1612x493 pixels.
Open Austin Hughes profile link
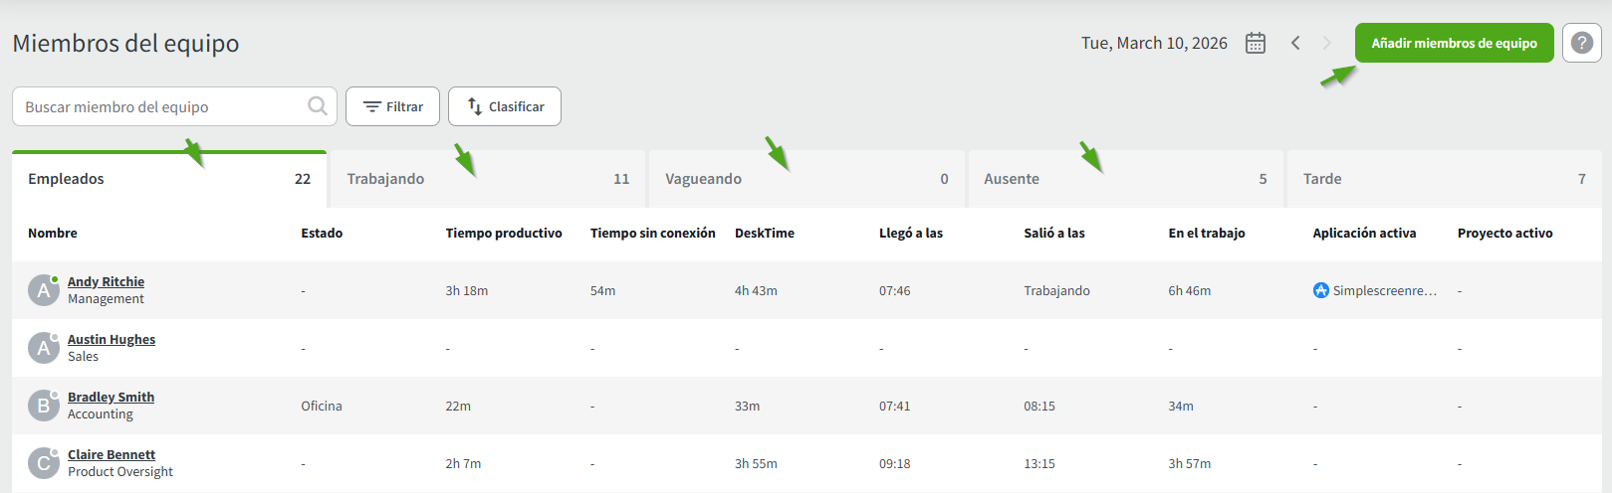click(x=112, y=339)
